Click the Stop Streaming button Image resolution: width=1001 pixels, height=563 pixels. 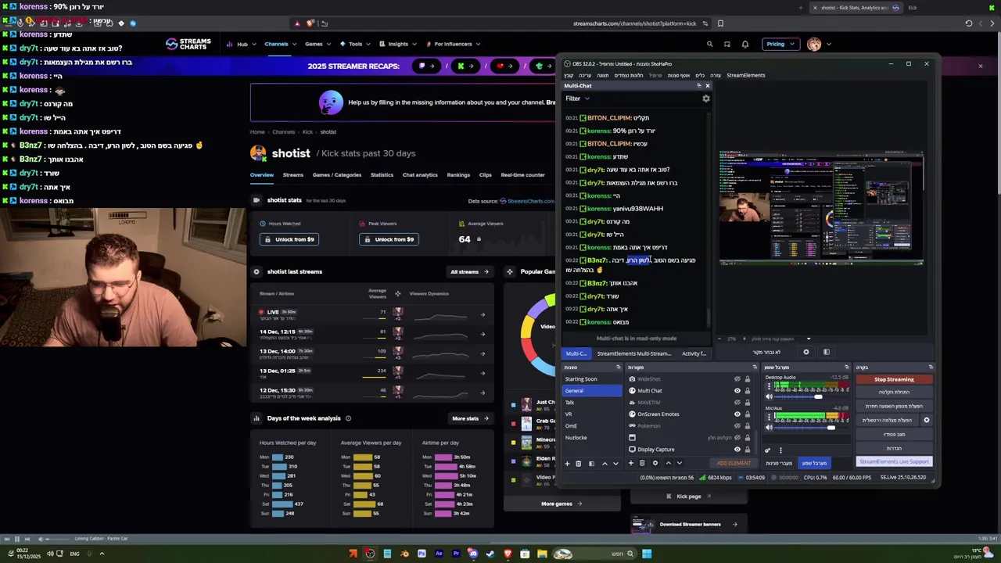(894, 379)
